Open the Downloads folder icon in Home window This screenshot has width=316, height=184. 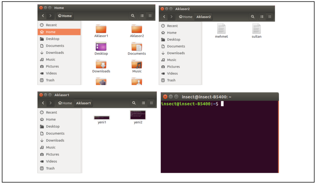coord(101,66)
